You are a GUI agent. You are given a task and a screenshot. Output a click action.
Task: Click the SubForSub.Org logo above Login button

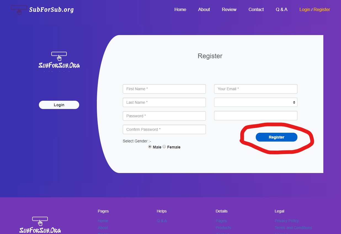tap(59, 61)
